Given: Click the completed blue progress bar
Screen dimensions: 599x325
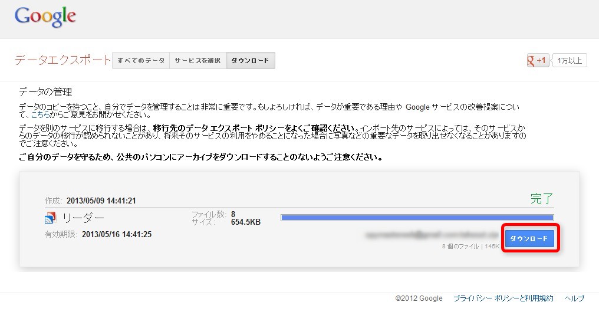Looking at the screenshot, I should point(417,218).
